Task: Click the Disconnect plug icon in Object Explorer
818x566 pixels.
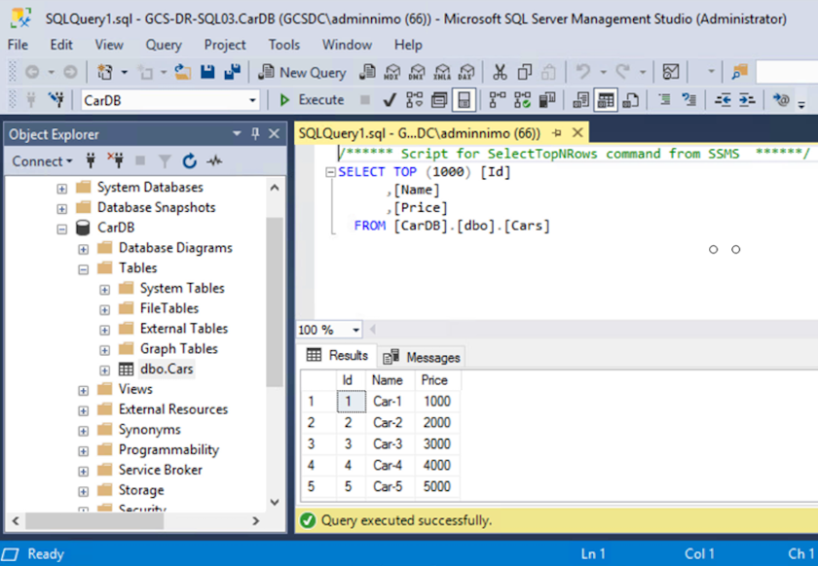Action: click(115, 161)
